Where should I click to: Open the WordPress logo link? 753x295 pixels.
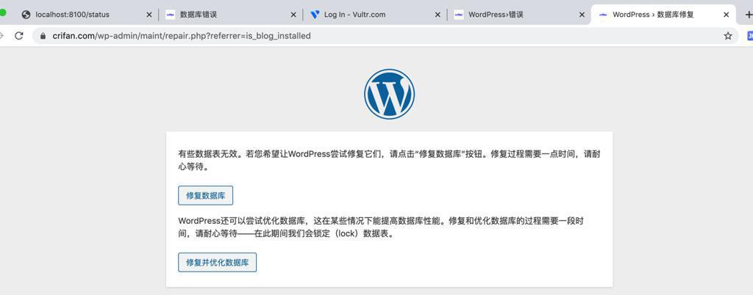(x=389, y=94)
